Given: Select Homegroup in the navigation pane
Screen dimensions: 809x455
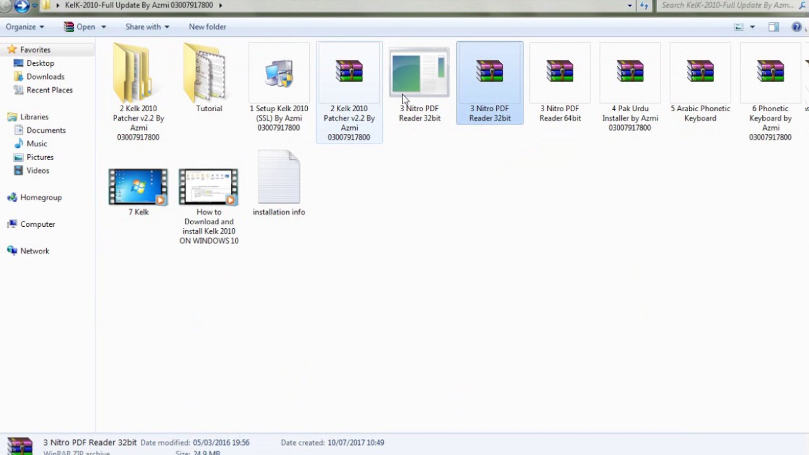Looking at the screenshot, I should (x=40, y=197).
